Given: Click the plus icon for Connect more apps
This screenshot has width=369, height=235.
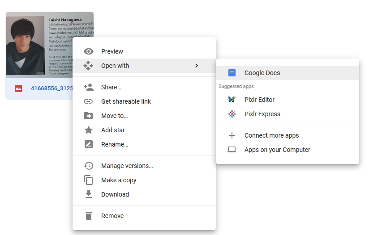Looking at the screenshot, I should [x=232, y=135].
